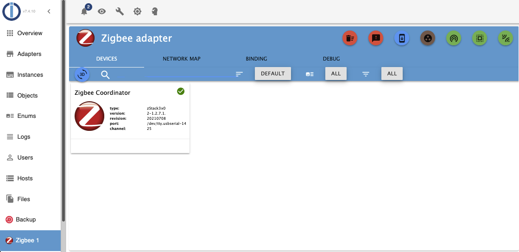This screenshot has width=519, height=252.
Task: Click the green pairing broadcast round button
Action: click(x=454, y=38)
